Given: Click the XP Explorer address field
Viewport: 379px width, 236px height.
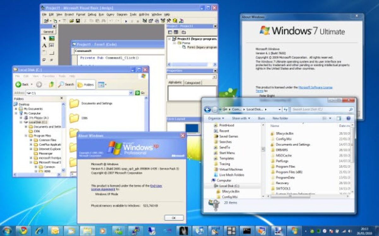Looking at the screenshot, I should pos(80,93).
